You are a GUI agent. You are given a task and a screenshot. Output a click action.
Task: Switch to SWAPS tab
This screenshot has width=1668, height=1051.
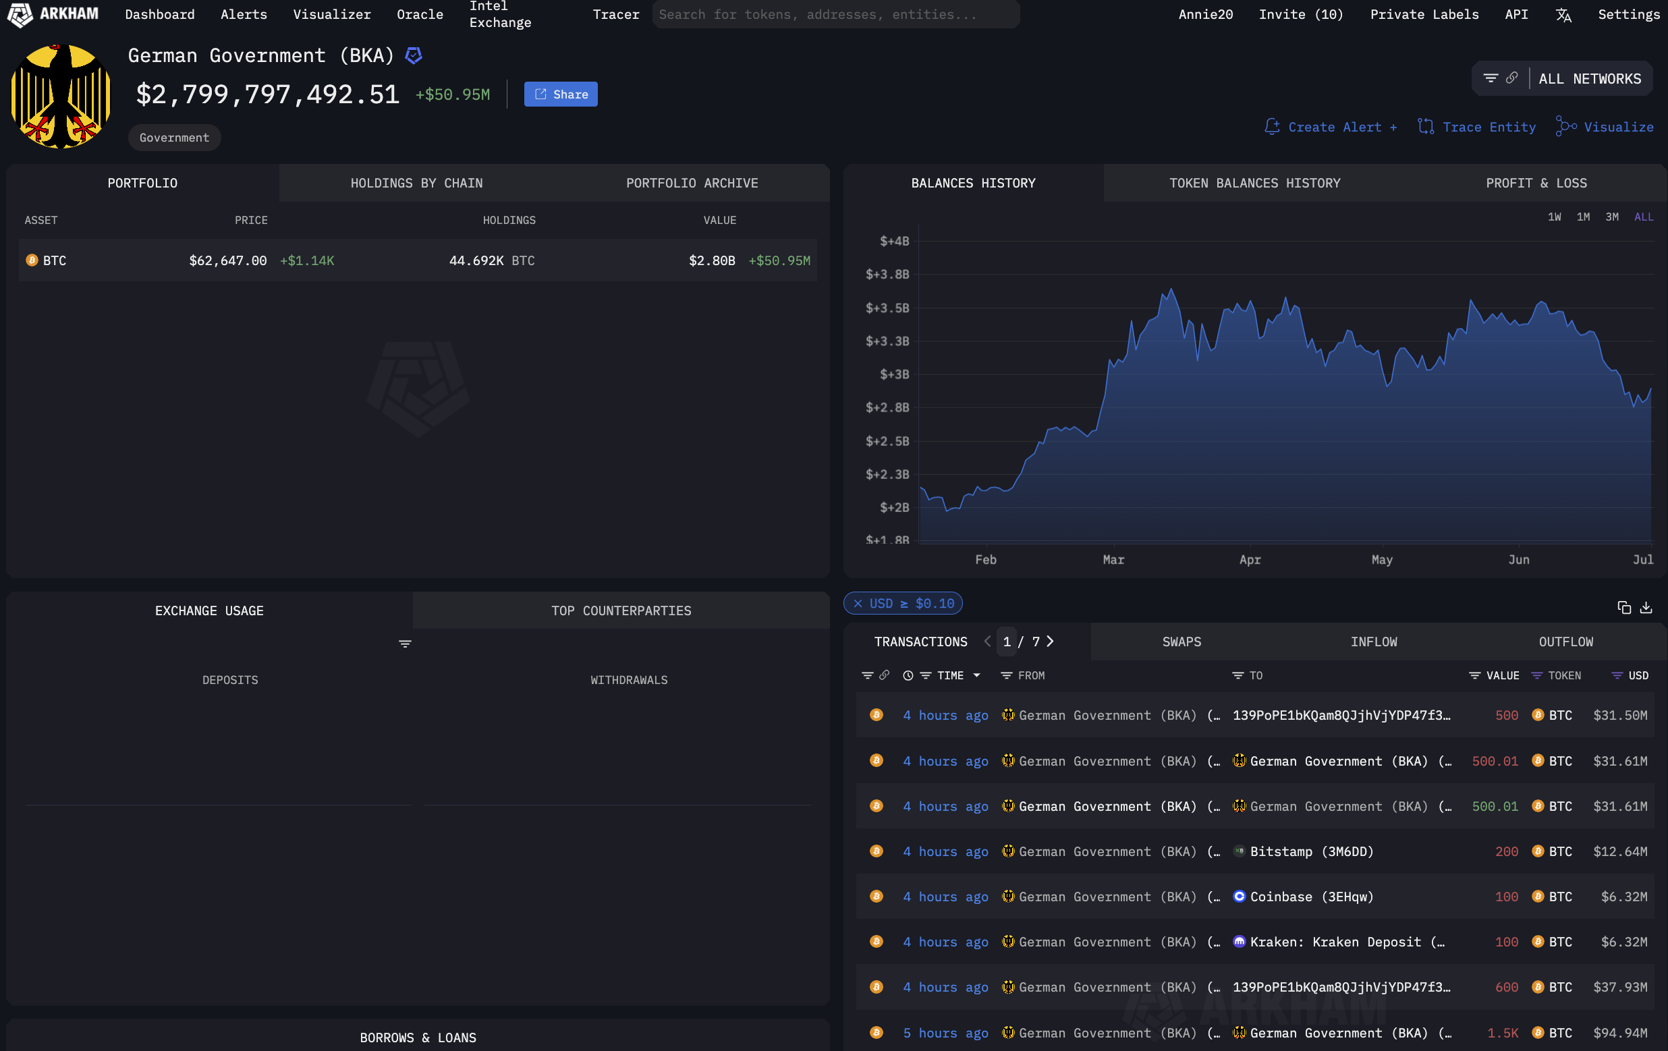1181,642
